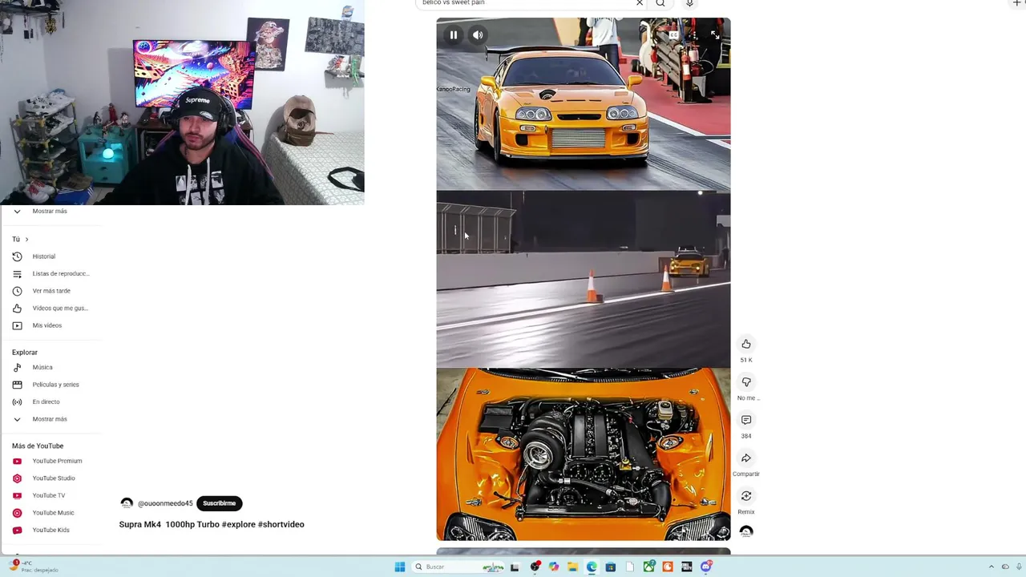
Task: Open Ver más tarde playlist
Action: [50, 291]
